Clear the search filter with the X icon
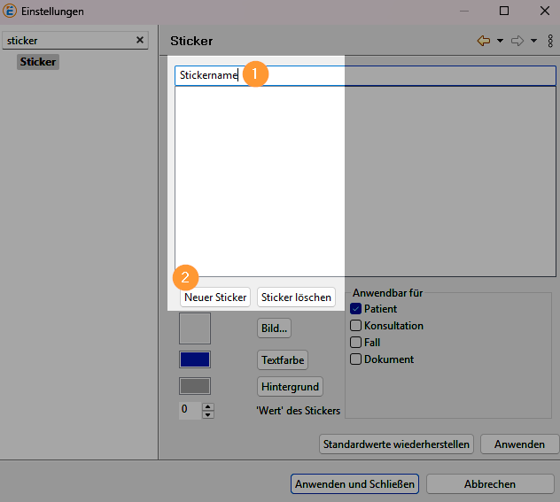560x502 pixels. click(139, 41)
